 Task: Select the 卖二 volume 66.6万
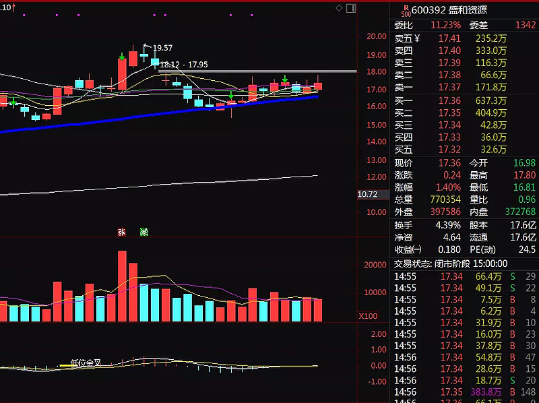point(493,75)
